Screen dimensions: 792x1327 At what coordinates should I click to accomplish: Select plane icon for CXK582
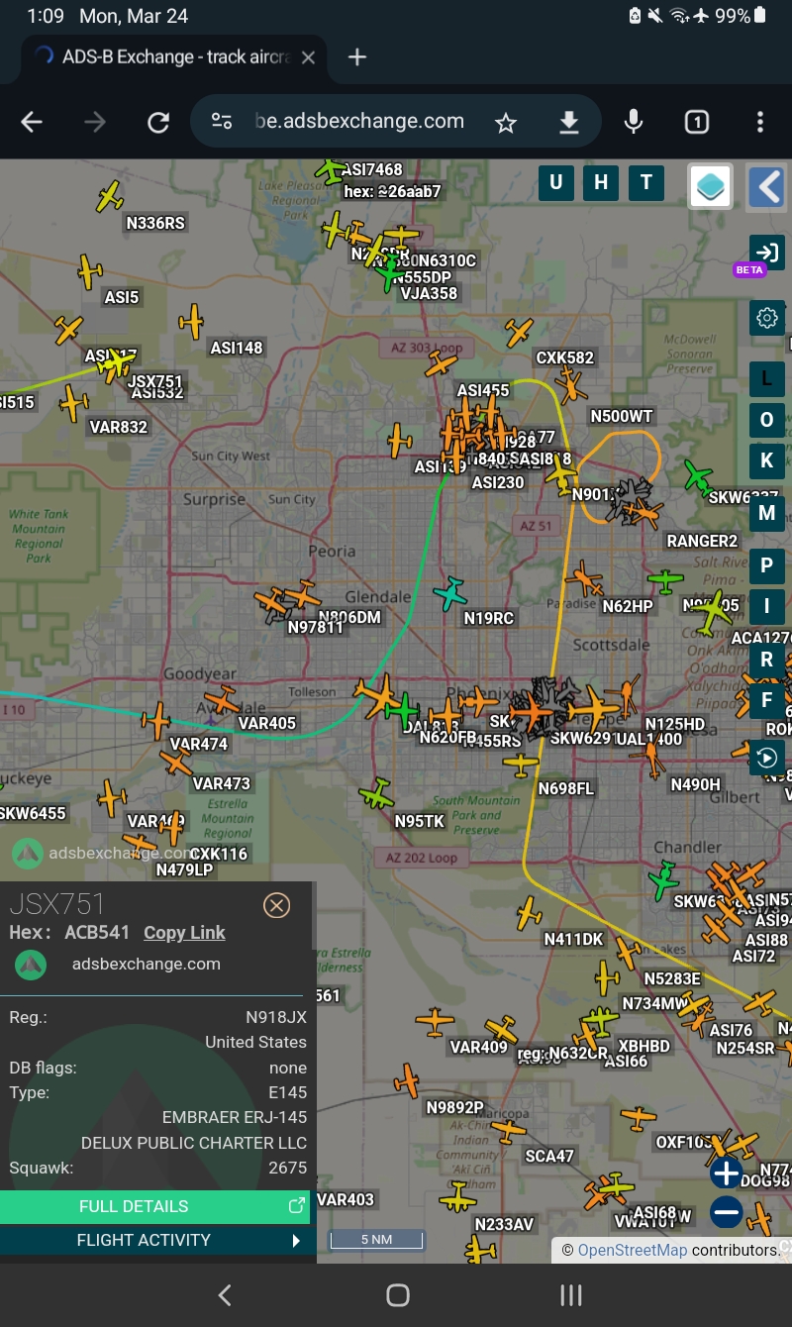pyautogui.click(x=518, y=333)
